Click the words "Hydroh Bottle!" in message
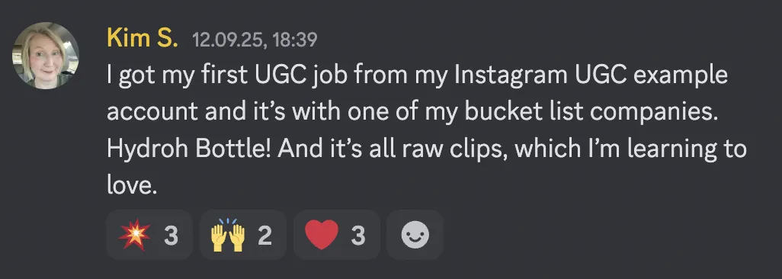Viewport: 782px width, 279px height. coord(189,149)
